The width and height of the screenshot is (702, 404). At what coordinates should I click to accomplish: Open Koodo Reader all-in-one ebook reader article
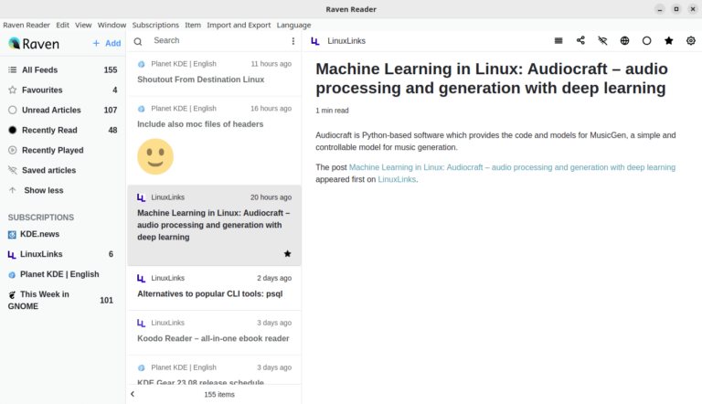214,333
